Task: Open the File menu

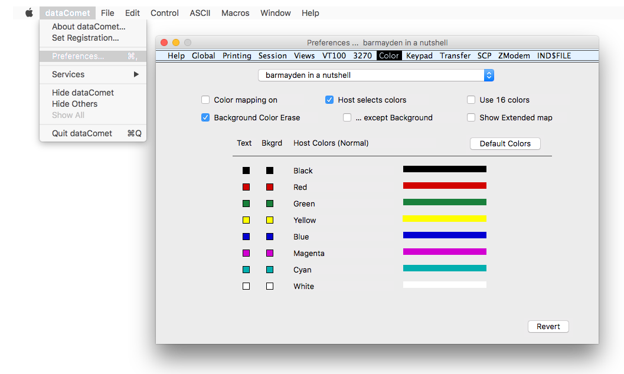Action: coord(107,13)
